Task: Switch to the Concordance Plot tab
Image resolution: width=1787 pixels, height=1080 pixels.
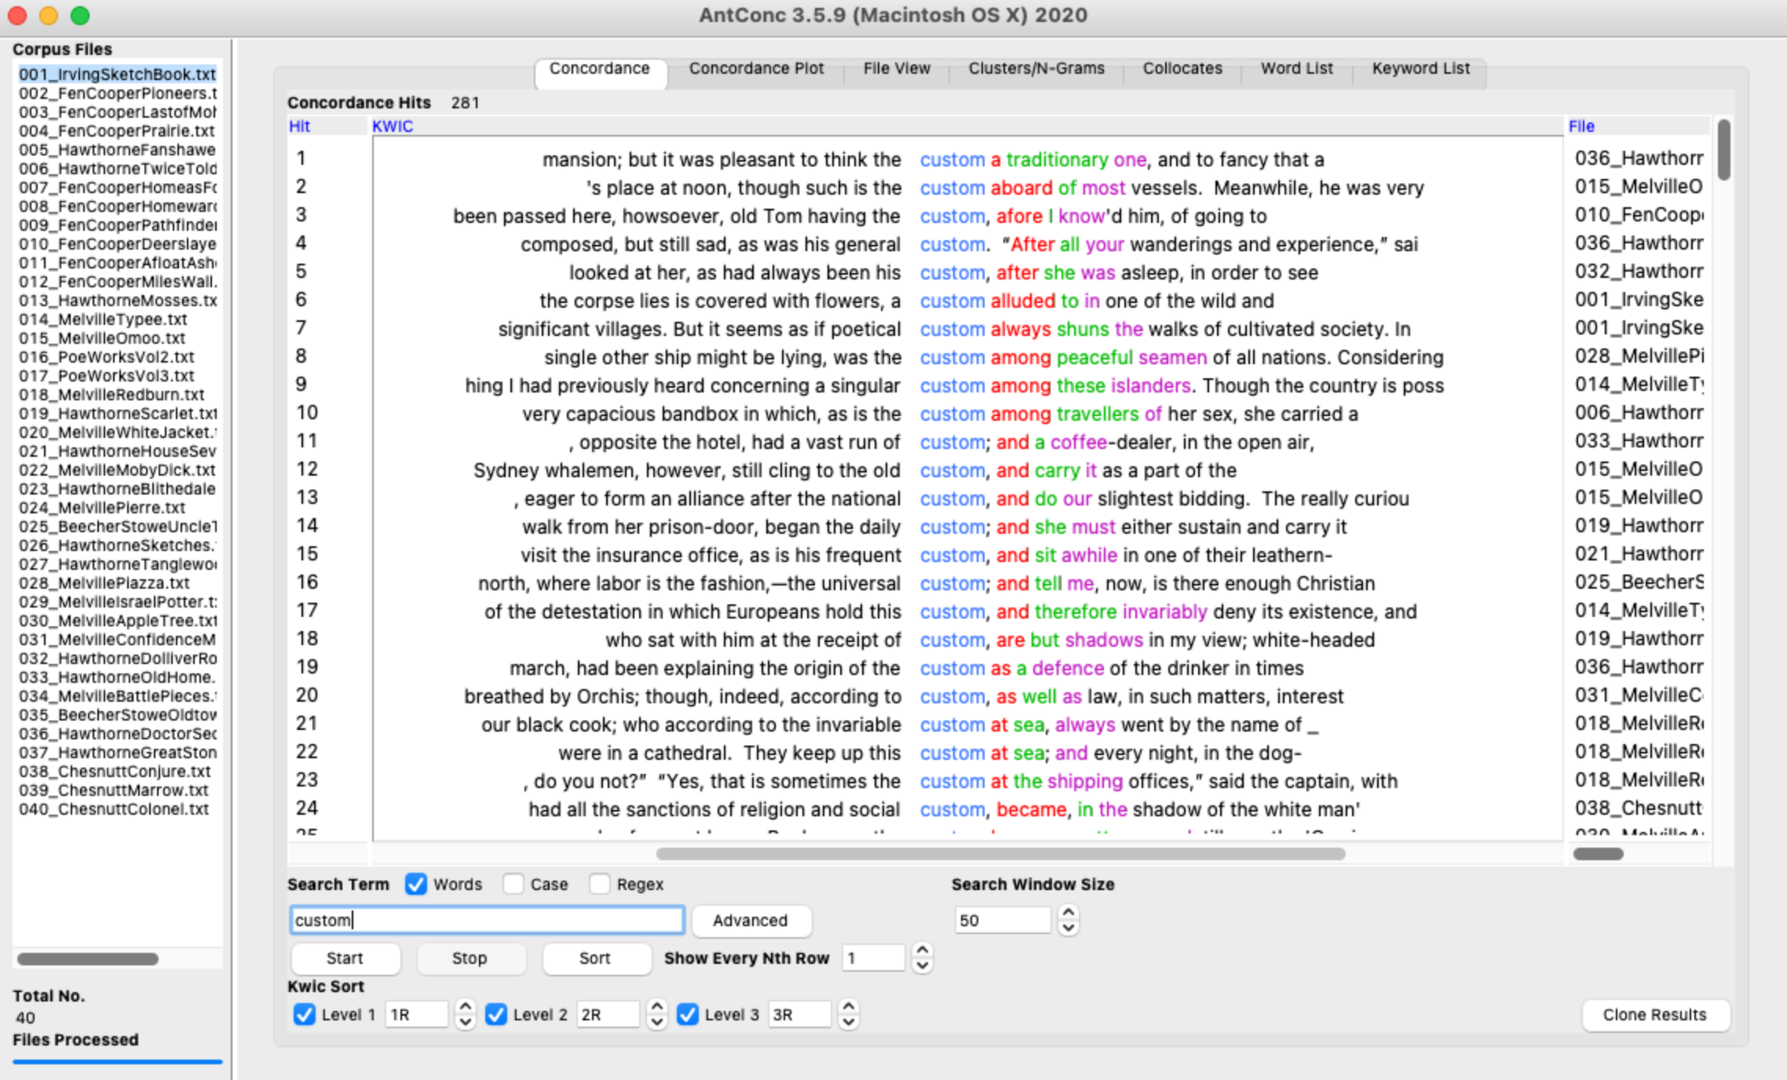Action: pos(756,69)
